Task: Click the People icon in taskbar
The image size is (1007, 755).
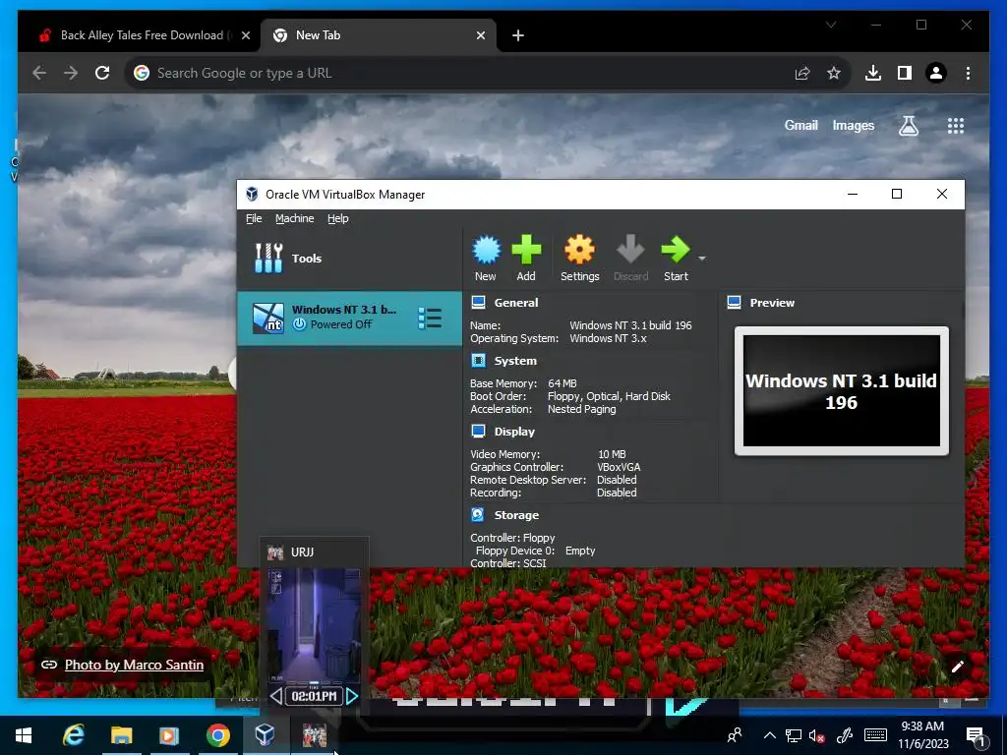Action: tap(734, 735)
